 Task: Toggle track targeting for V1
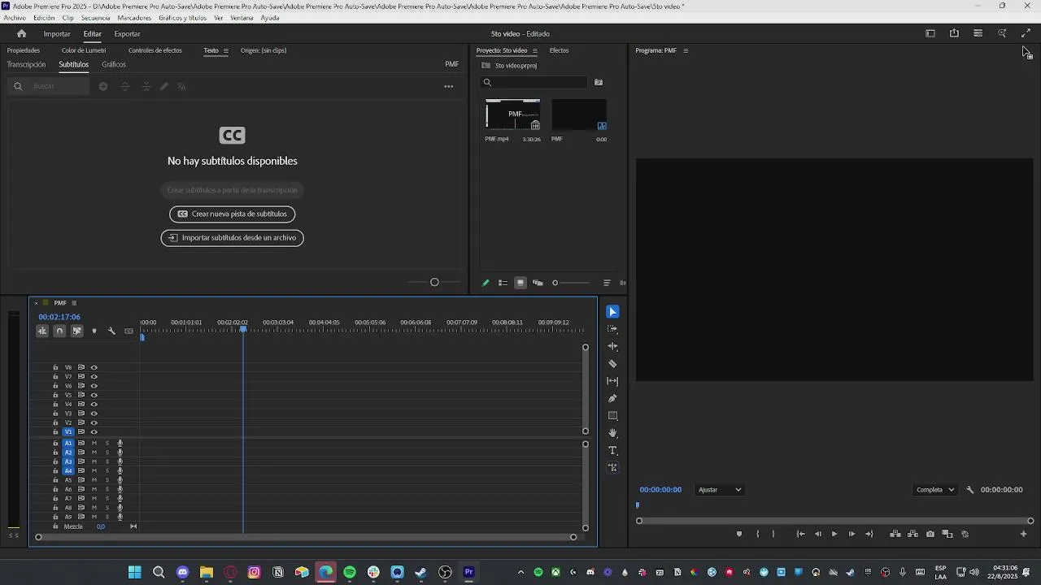(x=68, y=432)
